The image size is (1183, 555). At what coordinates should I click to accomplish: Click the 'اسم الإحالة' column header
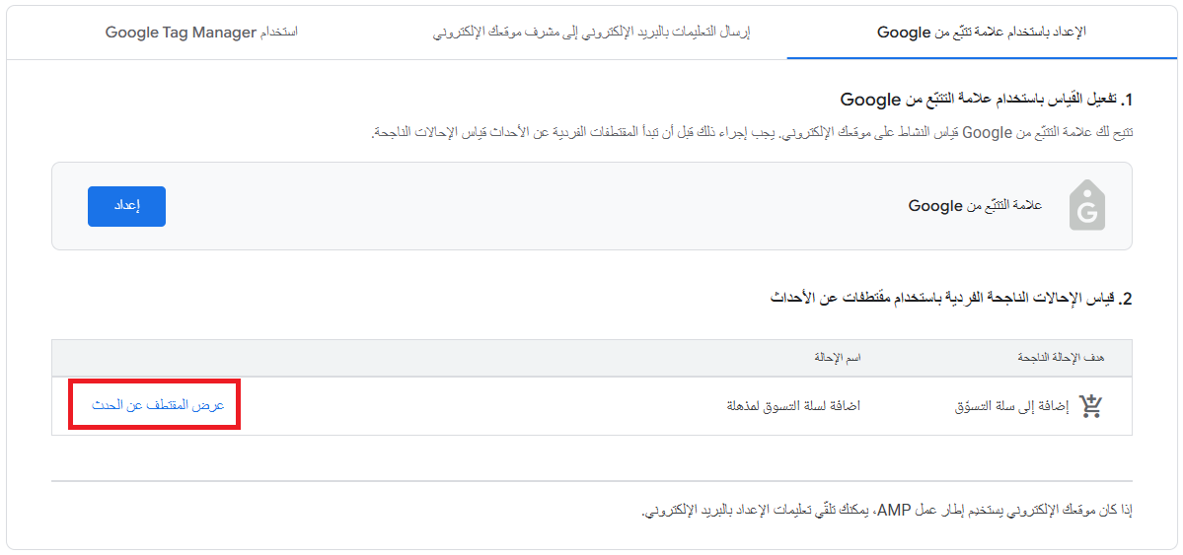tap(835, 358)
